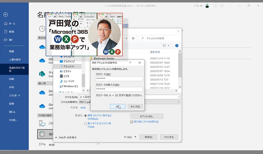Select ドキュメント in the folder tree
Screen dimensions: 263x154
click(x=67, y=66)
